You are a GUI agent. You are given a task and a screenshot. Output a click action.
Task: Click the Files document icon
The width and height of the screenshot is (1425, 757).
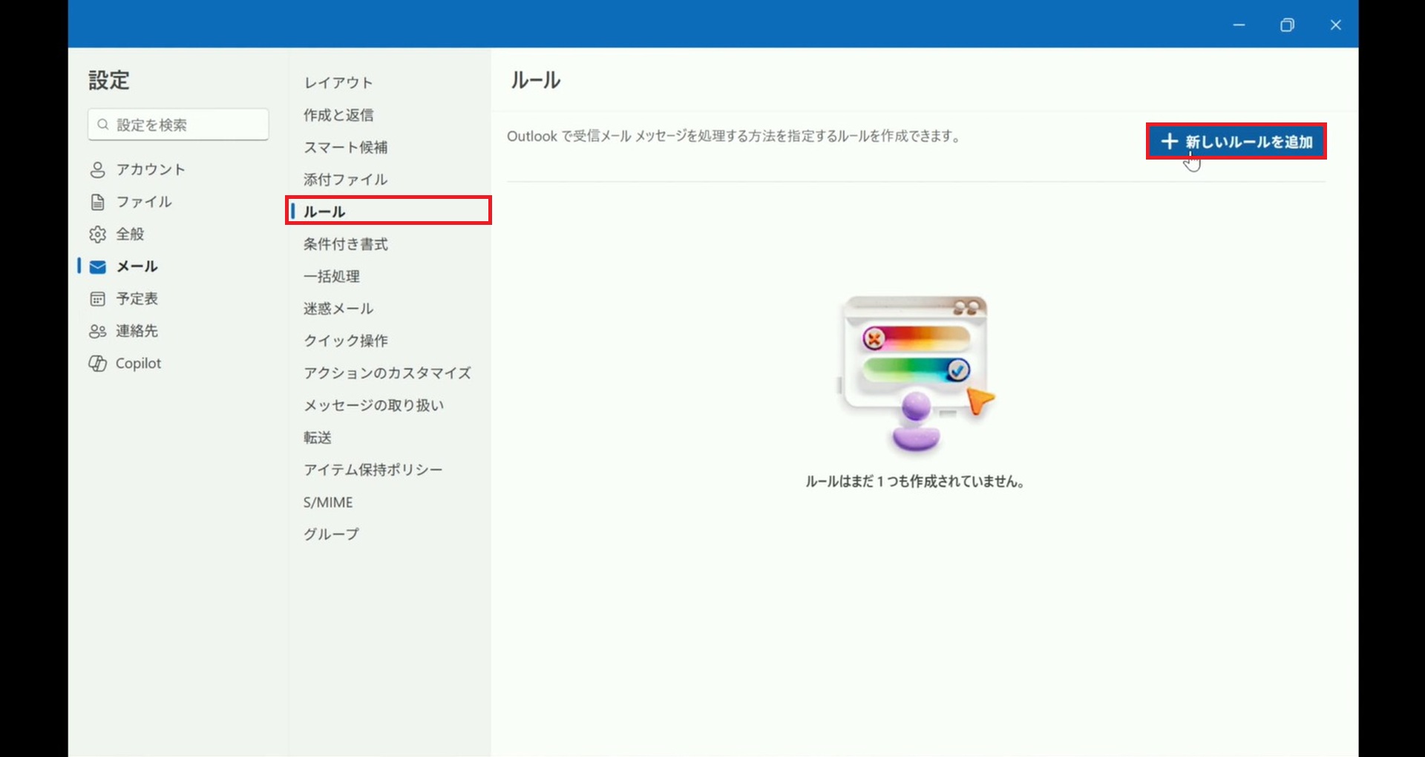coord(97,202)
